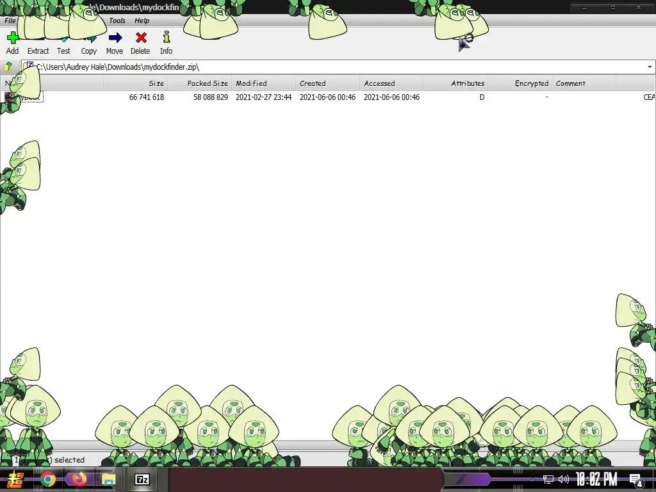
Task: Sort by Encrypted column header
Action: (520, 83)
